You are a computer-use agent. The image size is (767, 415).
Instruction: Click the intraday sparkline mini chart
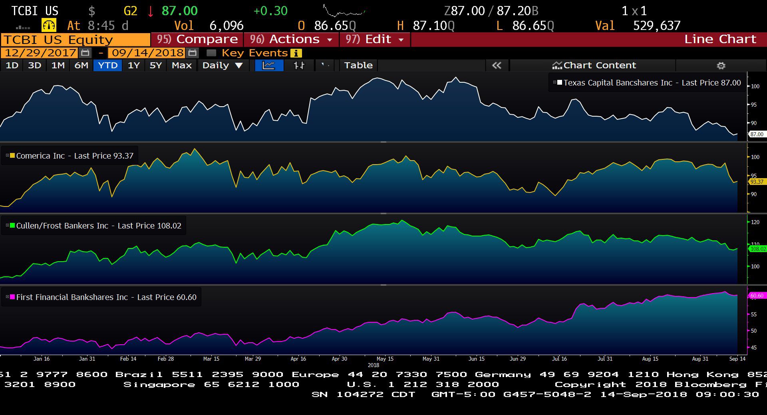[344, 11]
